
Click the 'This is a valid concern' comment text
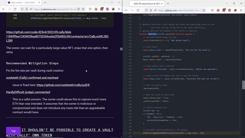point(59,106)
